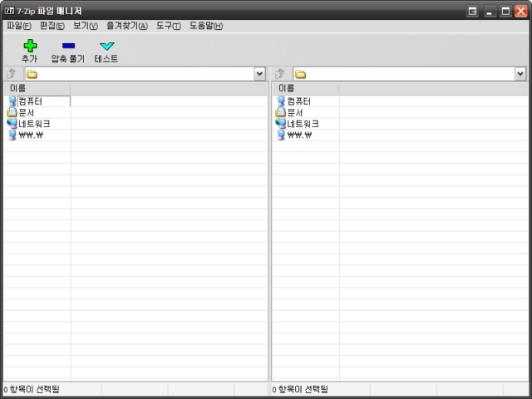The image size is (532, 399).
Task: Select 컴퓨터 text in left panel
Action: [30, 101]
